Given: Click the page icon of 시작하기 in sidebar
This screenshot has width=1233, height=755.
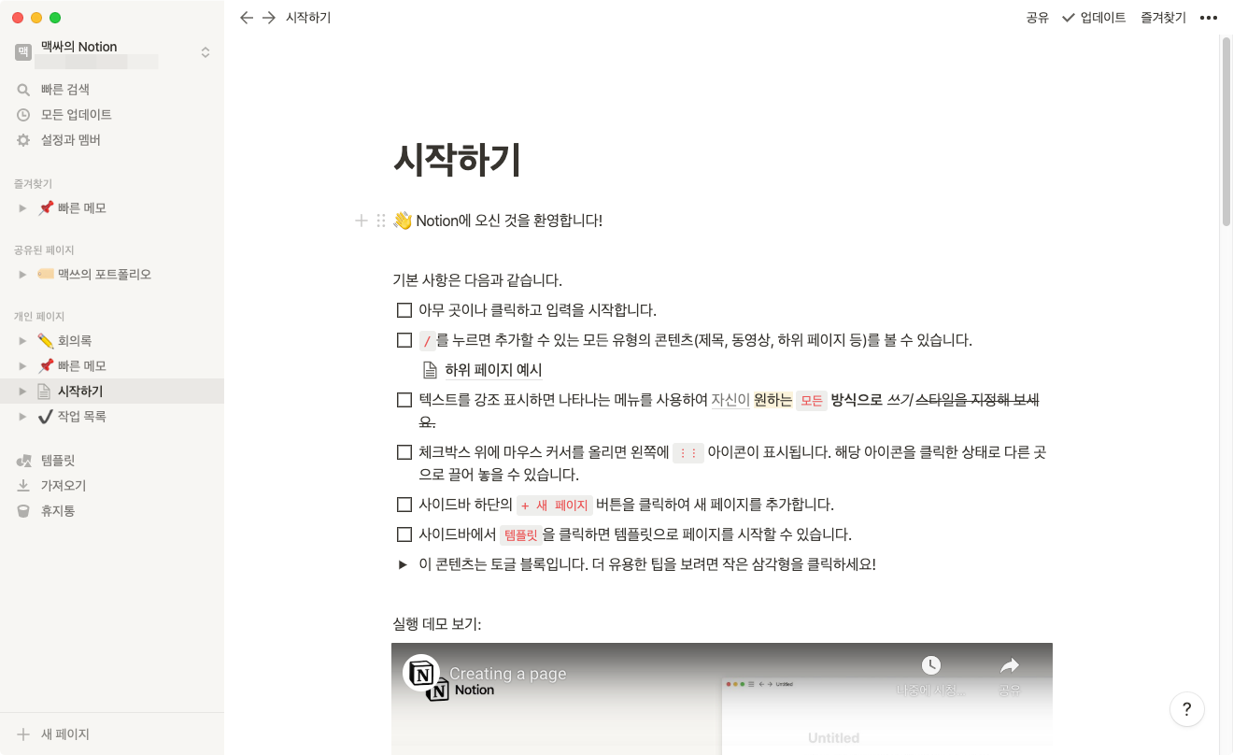Looking at the screenshot, I should [44, 392].
